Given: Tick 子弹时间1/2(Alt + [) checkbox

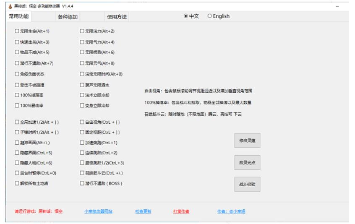Looking at the screenshot, I should (x=17, y=132).
